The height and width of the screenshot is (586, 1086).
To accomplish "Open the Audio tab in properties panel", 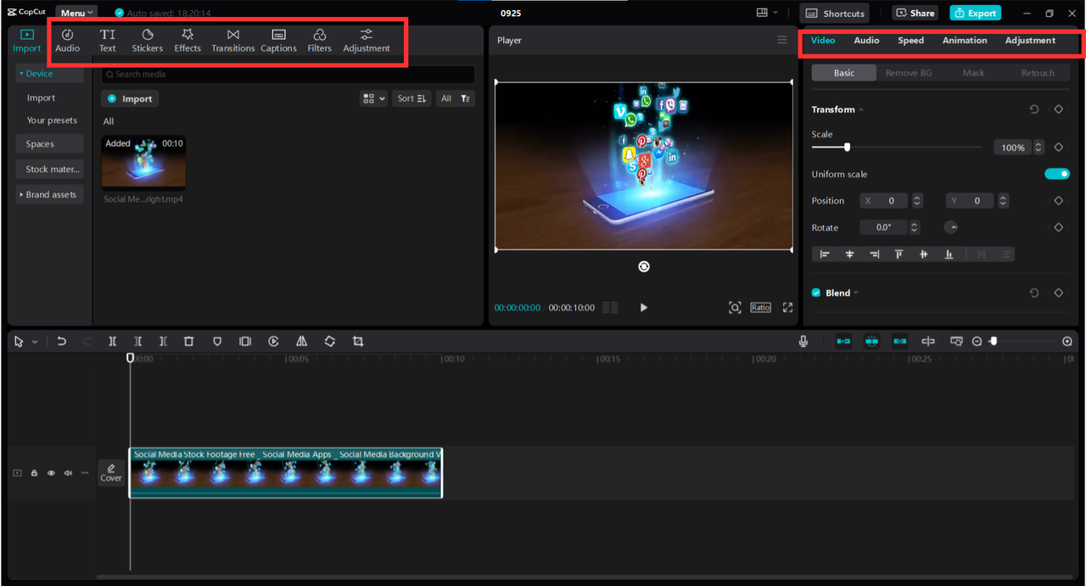I will pos(866,40).
